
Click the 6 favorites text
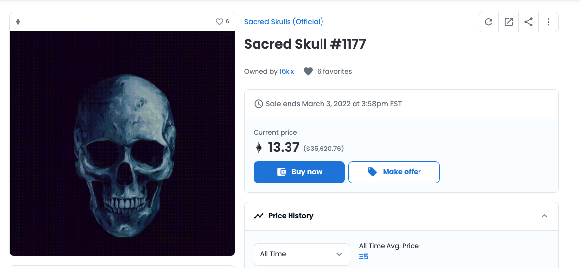coord(334,71)
